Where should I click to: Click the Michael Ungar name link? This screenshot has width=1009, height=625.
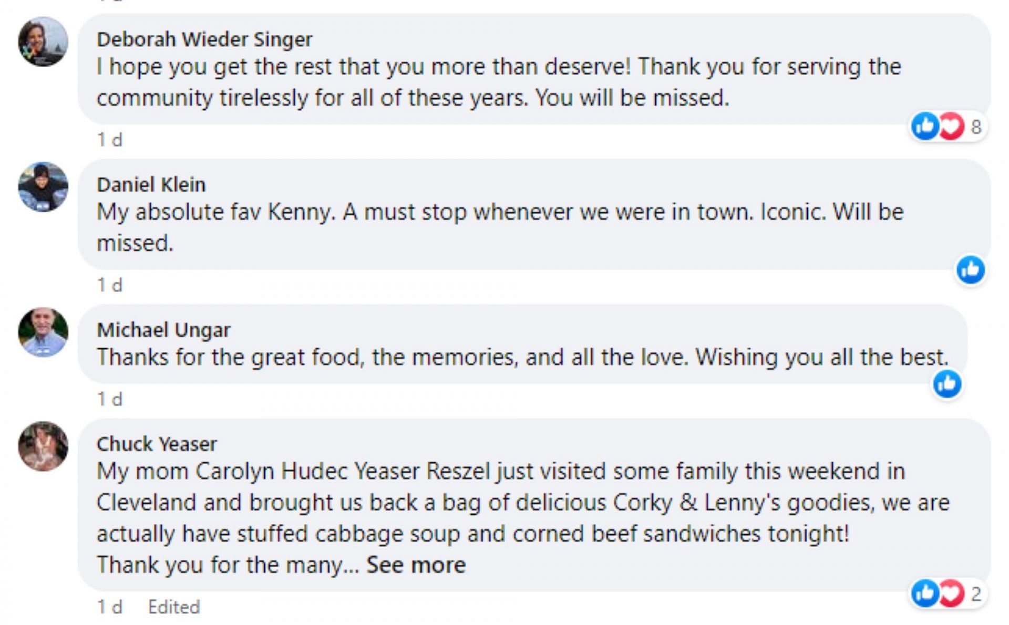point(163,330)
